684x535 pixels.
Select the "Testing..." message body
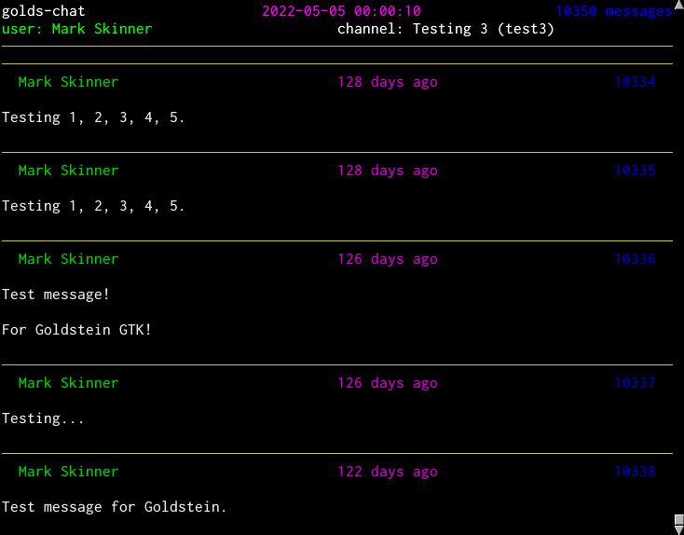[43, 418]
